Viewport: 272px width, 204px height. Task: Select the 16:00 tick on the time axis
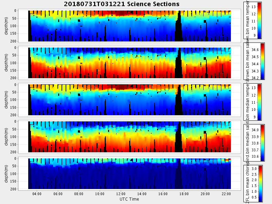(163, 194)
